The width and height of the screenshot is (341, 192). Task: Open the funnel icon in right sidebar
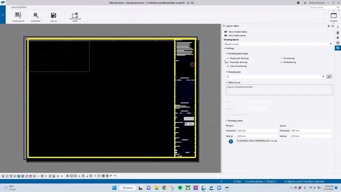point(338,38)
